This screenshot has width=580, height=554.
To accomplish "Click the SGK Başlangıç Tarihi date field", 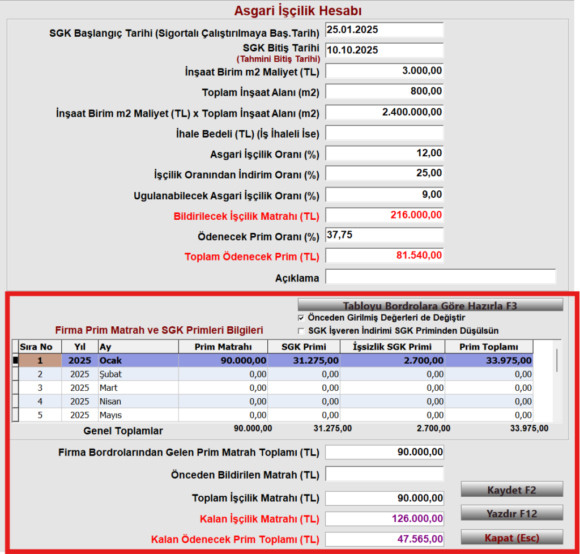I will pos(385,30).
